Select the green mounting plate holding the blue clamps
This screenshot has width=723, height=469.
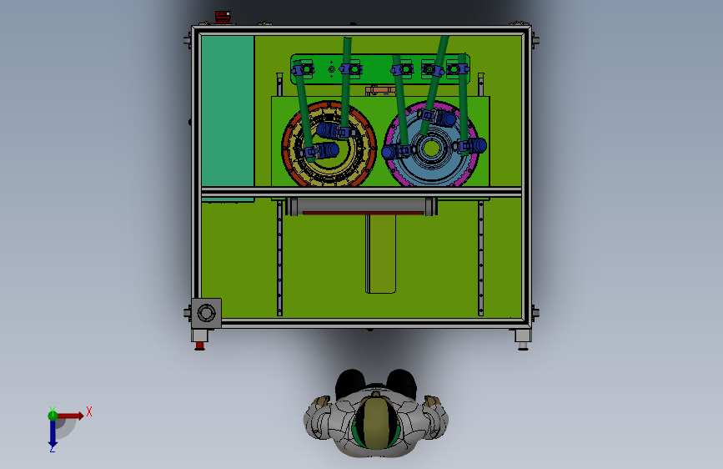(x=380, y=68)
